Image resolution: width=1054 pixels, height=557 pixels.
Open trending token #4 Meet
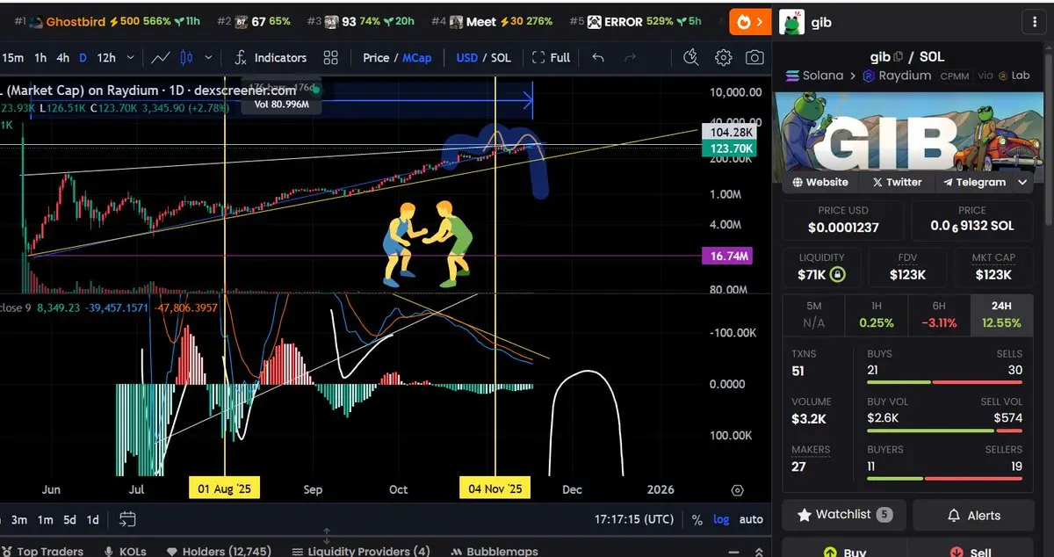tap(494, 22)
